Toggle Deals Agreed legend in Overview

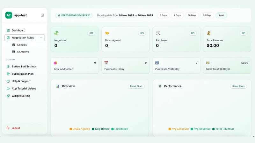[80, 129]
